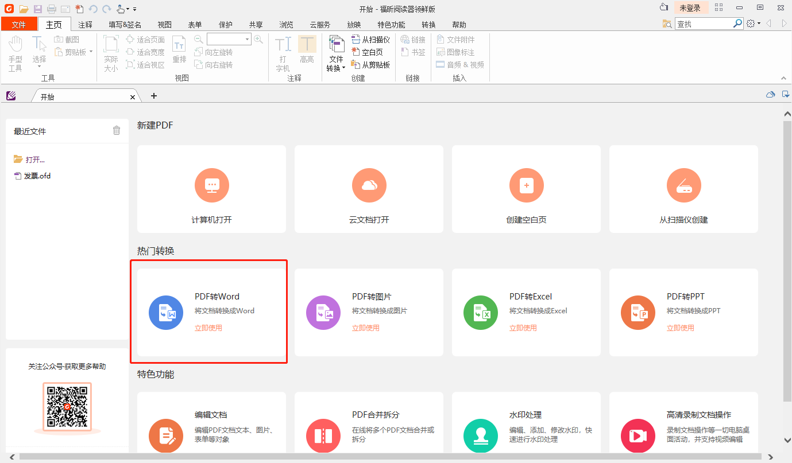Click the Save icon in quick access toolbar
This screenshot has width=792, height=463.
tap(38, 9)
